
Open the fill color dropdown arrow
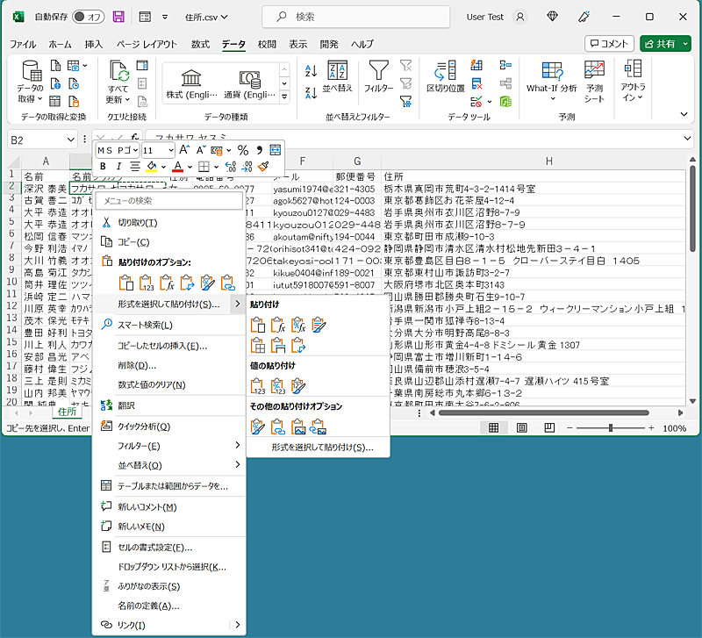pyautogui.click(x=163, y=167)
